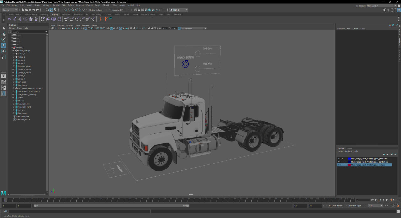This screenshot has height=218, width=401.
Task: Click the New Scene icon
Action: coord(23,10)
